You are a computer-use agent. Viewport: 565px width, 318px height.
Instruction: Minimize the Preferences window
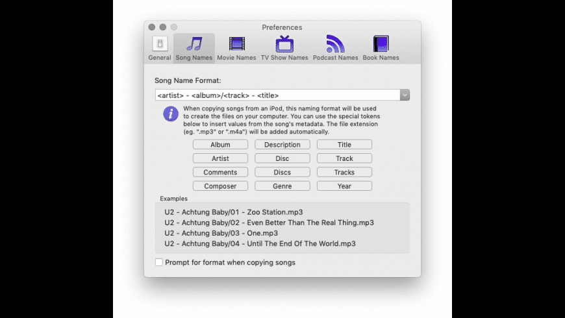coord(163,27)
